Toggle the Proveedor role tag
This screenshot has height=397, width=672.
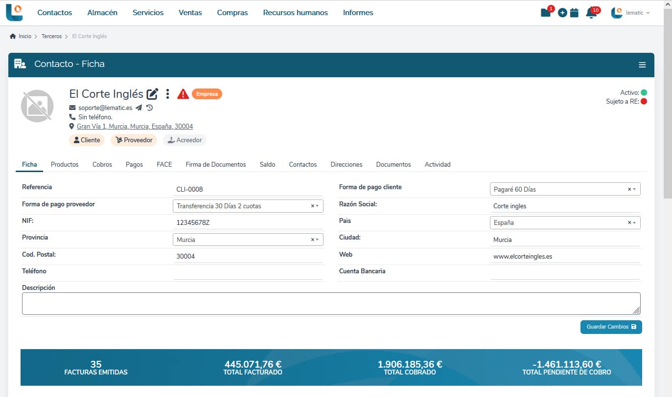click(x=134, y=140)
